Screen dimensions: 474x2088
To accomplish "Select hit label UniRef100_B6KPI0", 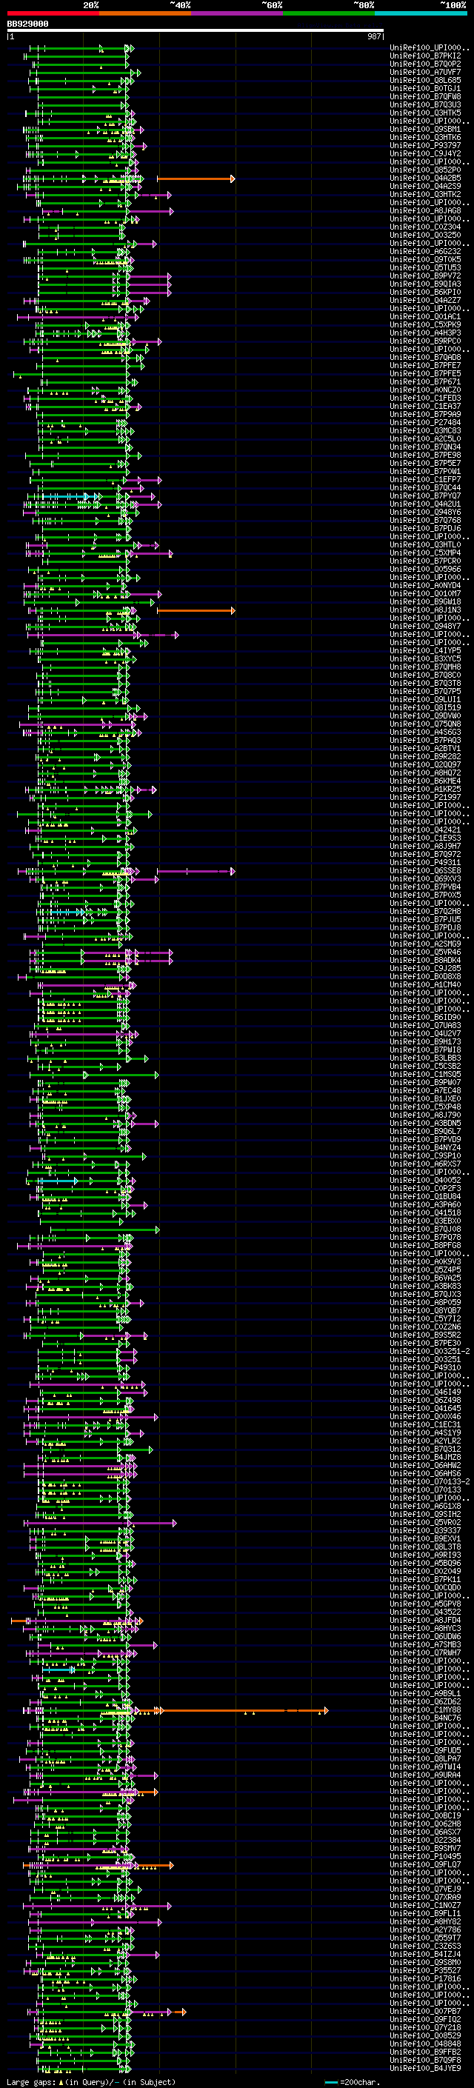I will tap(425, 293).
